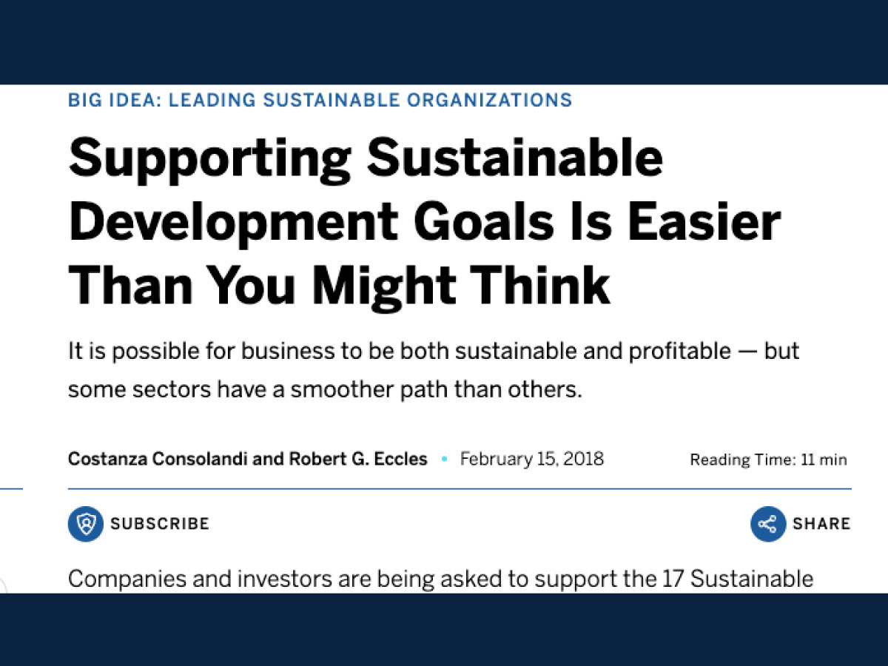Click the 17 Sustainable text in body paragraph
The image size is (888, 666).
734,579
